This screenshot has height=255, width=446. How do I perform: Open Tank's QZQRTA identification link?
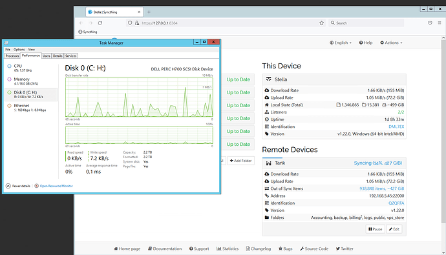coord(396,203)
